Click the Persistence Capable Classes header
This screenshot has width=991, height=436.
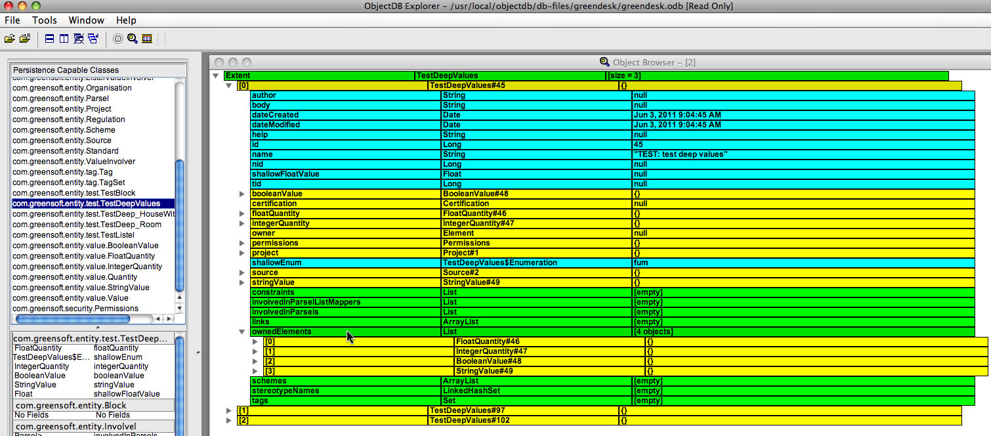(98, 70)
